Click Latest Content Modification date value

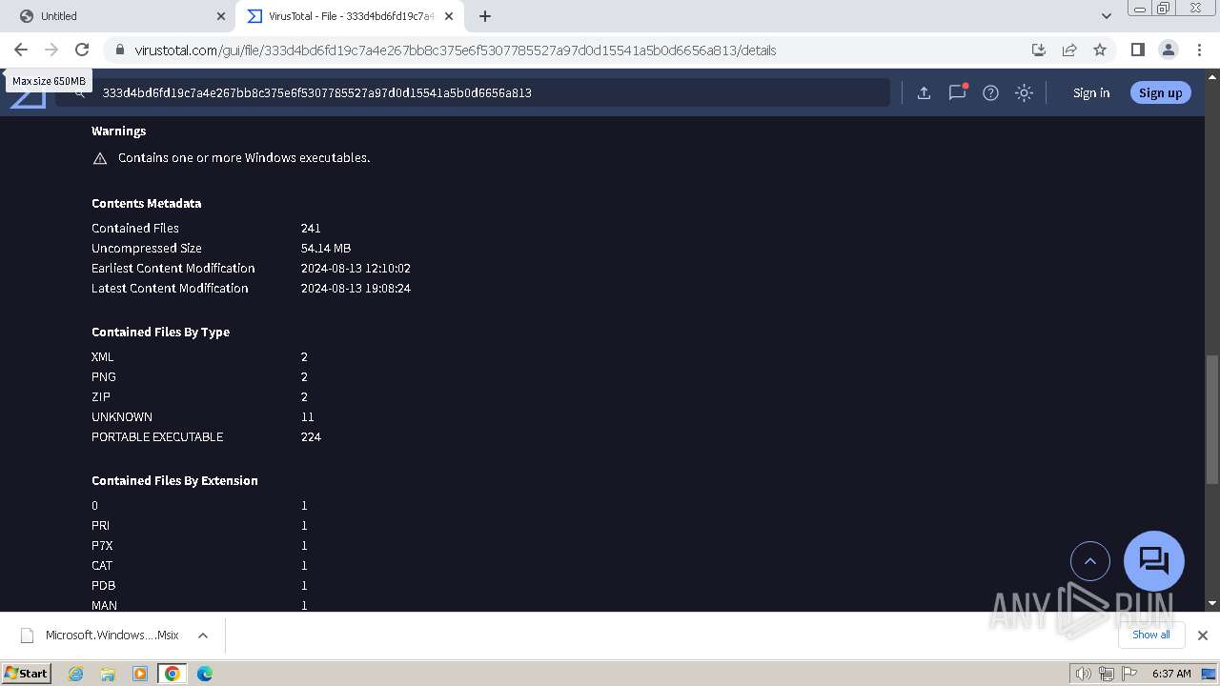[356, 288]
